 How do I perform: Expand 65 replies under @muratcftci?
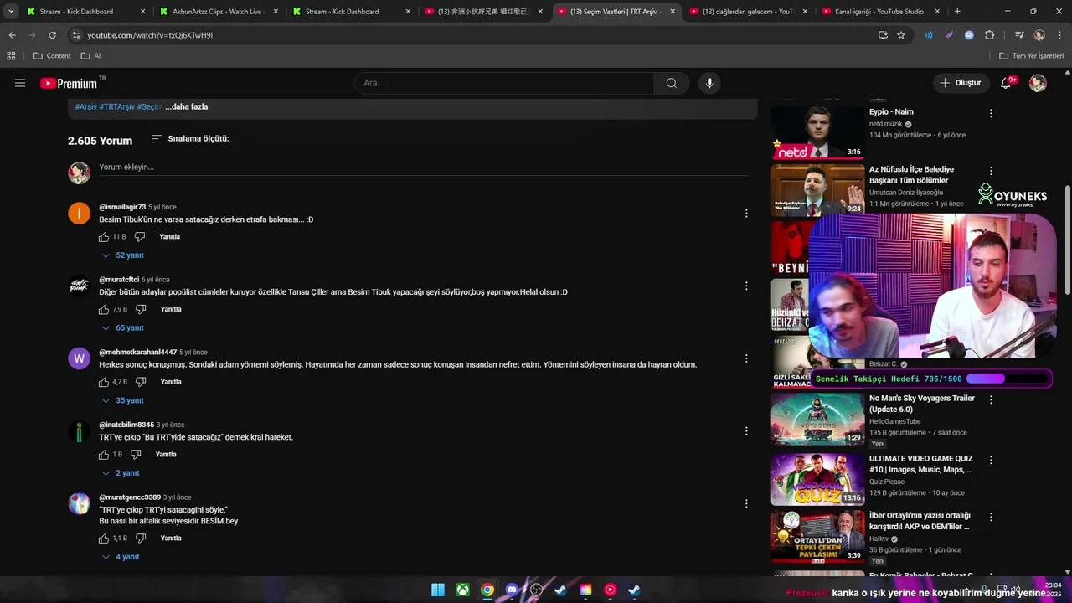point(122,328)
